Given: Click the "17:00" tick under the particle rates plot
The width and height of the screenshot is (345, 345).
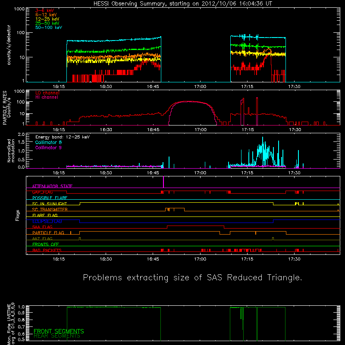Looking at the screenshot, I should click(x=201, y=130).
